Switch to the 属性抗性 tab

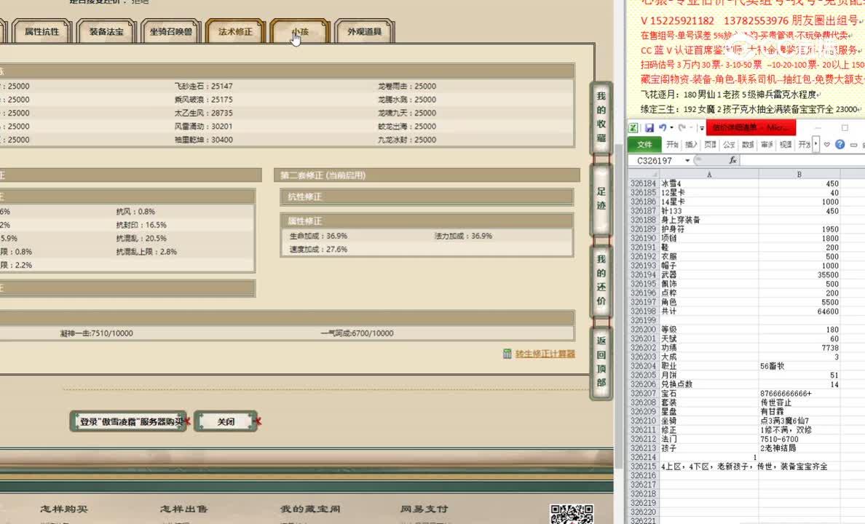pyautogui.click(x=41, y=31)
